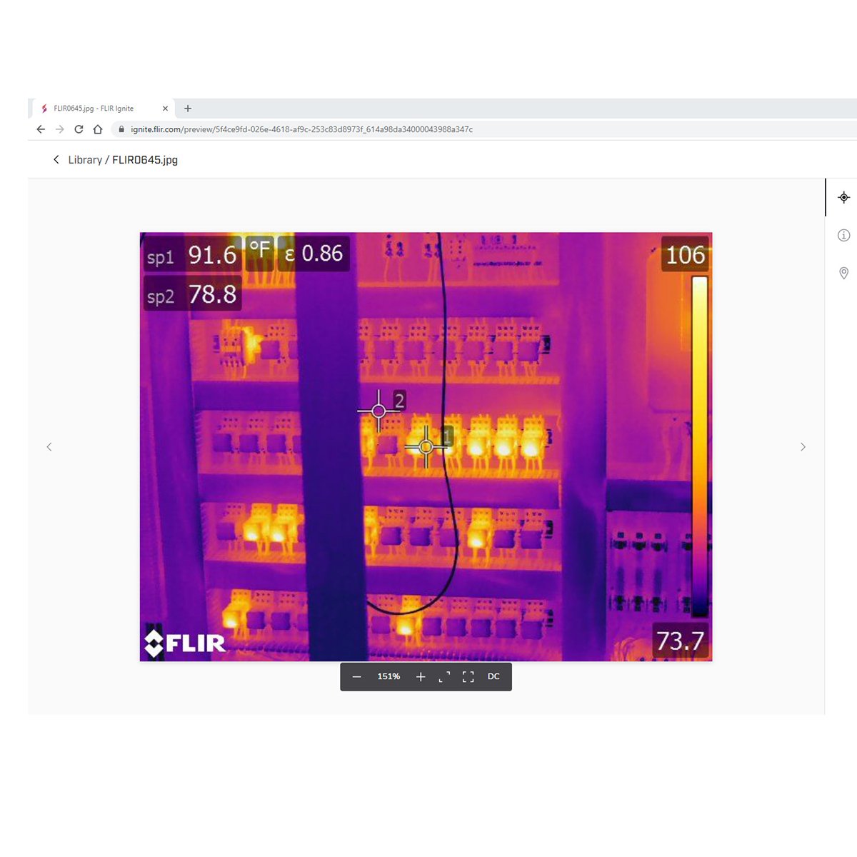
Task: Click the 151% zoom level readout
Action: 389,676
